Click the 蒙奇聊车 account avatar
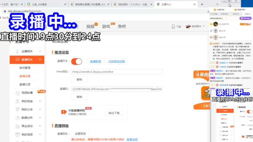This screenshot has width=253, height=142. click(x=188, y=26)
